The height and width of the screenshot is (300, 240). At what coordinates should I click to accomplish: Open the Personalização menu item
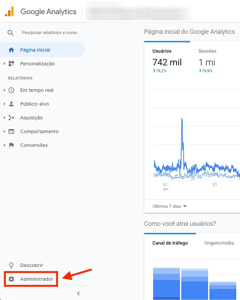click(37, 64)
